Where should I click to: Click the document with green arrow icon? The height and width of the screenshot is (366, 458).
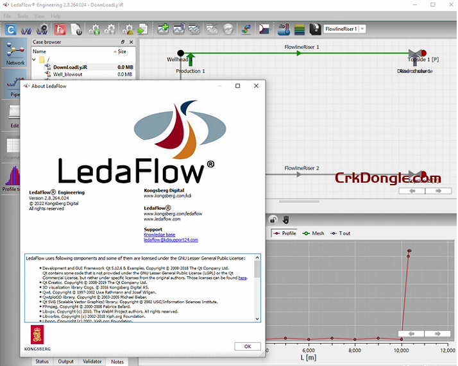(x=143, y=29)
